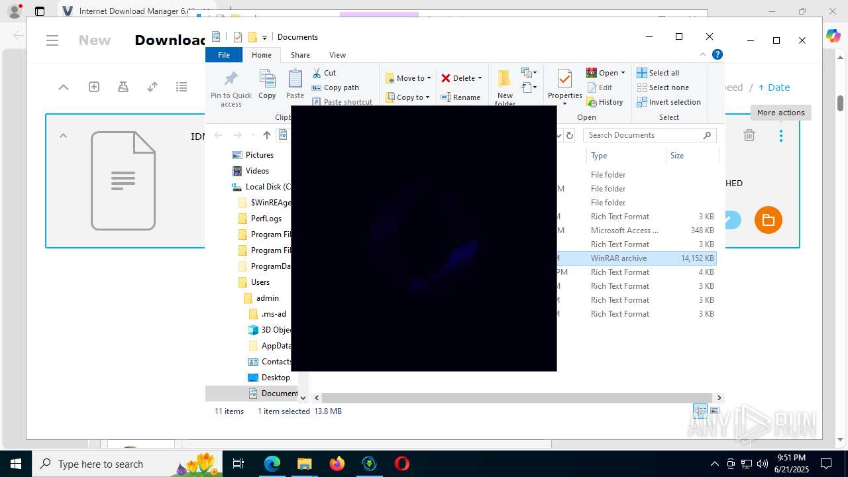848x477 pixels.
Task: Click the Type column header
Action: point(626,156)
